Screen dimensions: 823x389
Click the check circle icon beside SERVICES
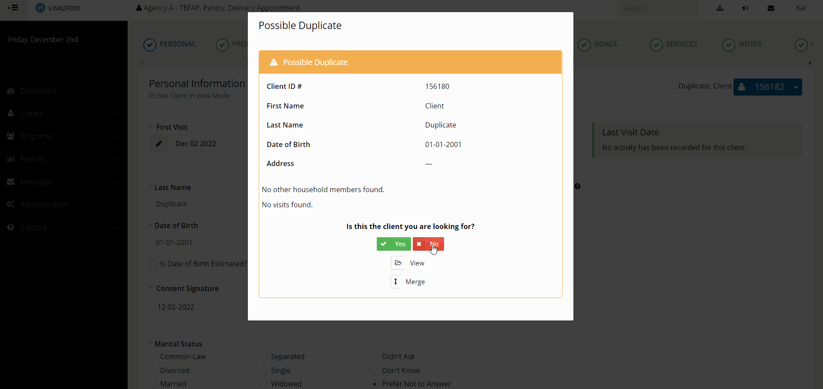(x=656, y=45)
